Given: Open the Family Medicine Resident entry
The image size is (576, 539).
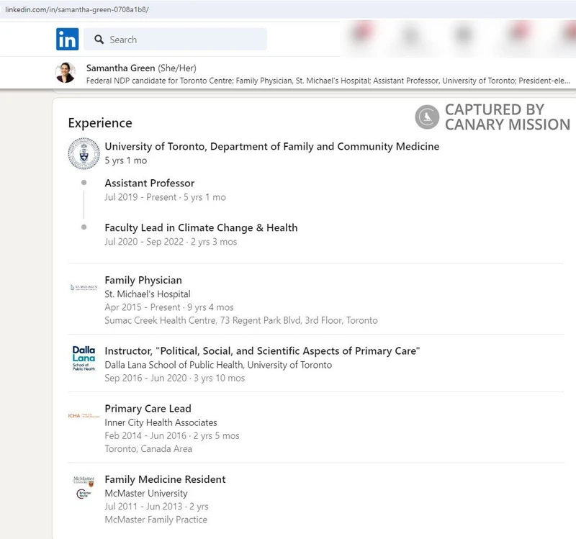Looking at the screenshot, I should [165, 479].
